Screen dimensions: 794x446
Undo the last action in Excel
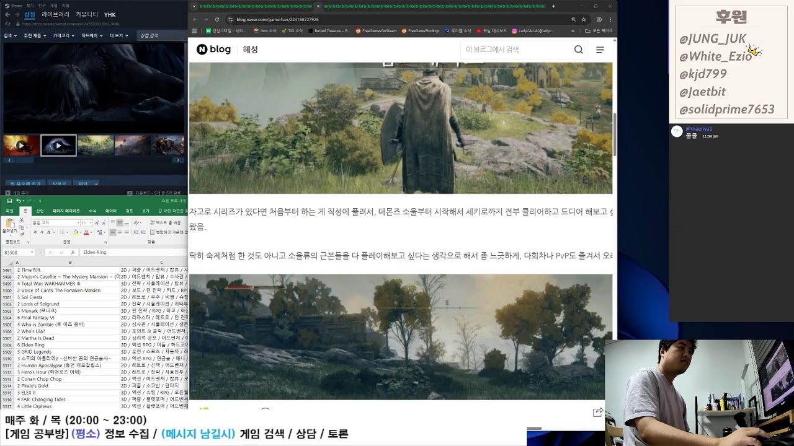pyautogui.click(x=19, y=201)
